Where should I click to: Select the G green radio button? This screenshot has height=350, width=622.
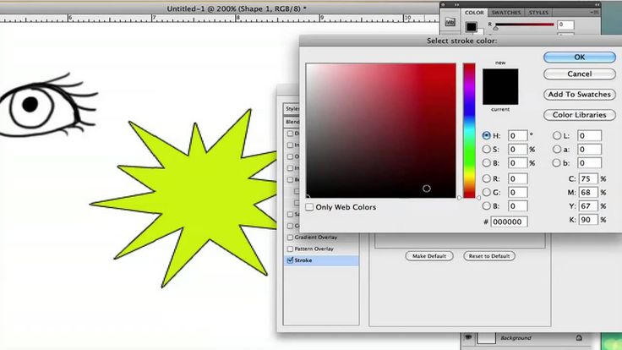tap(486, 192)
